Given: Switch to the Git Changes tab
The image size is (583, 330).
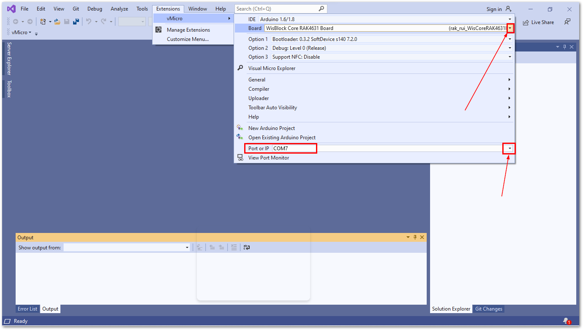Looking at the screenshot, I should click(x=489, y=309).
